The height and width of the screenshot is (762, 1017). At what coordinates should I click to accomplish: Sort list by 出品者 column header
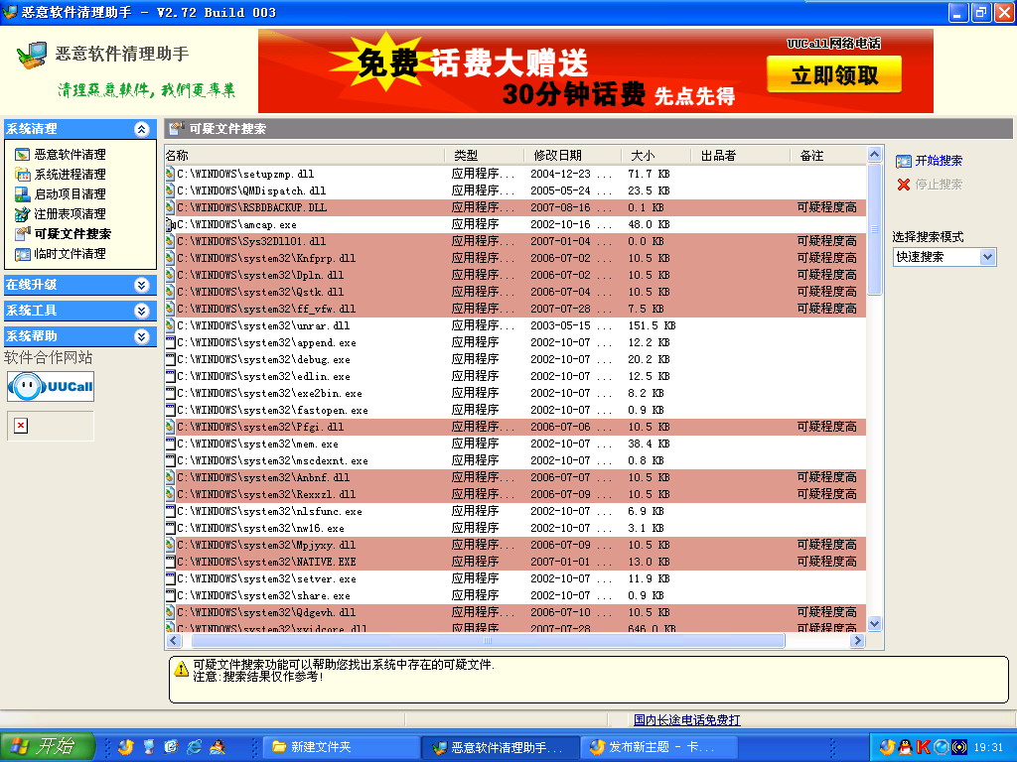click(x=739, y=156)
